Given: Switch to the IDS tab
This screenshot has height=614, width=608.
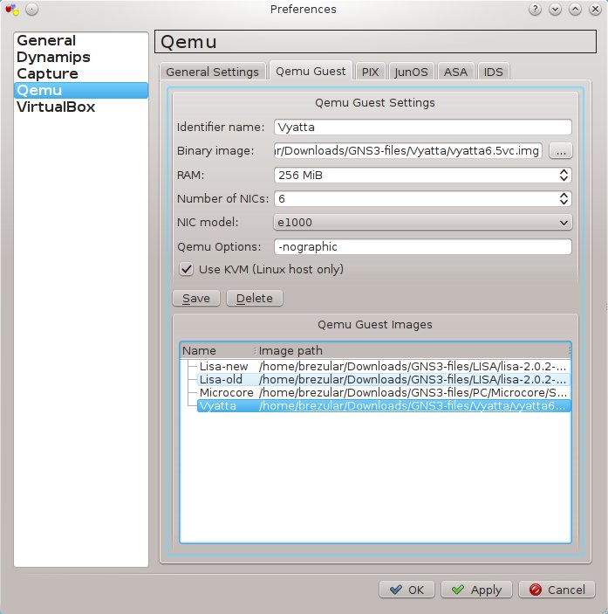Looking at the screenshot, I should (x=494, y=72).
